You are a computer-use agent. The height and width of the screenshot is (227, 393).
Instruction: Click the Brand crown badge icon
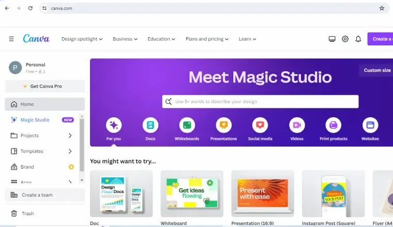(71, 167)
